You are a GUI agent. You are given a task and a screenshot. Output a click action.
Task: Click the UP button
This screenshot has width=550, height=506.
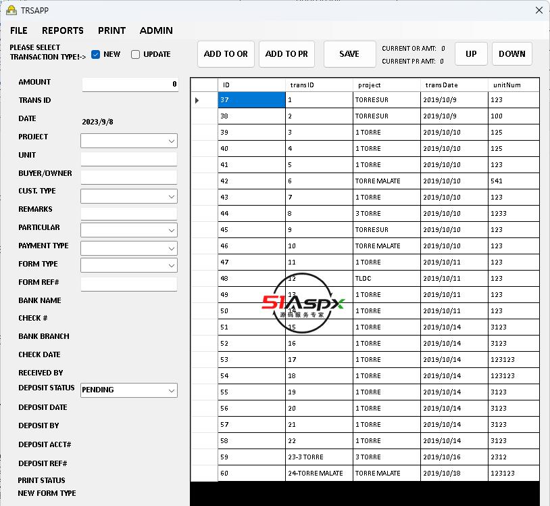pos(471,54)
